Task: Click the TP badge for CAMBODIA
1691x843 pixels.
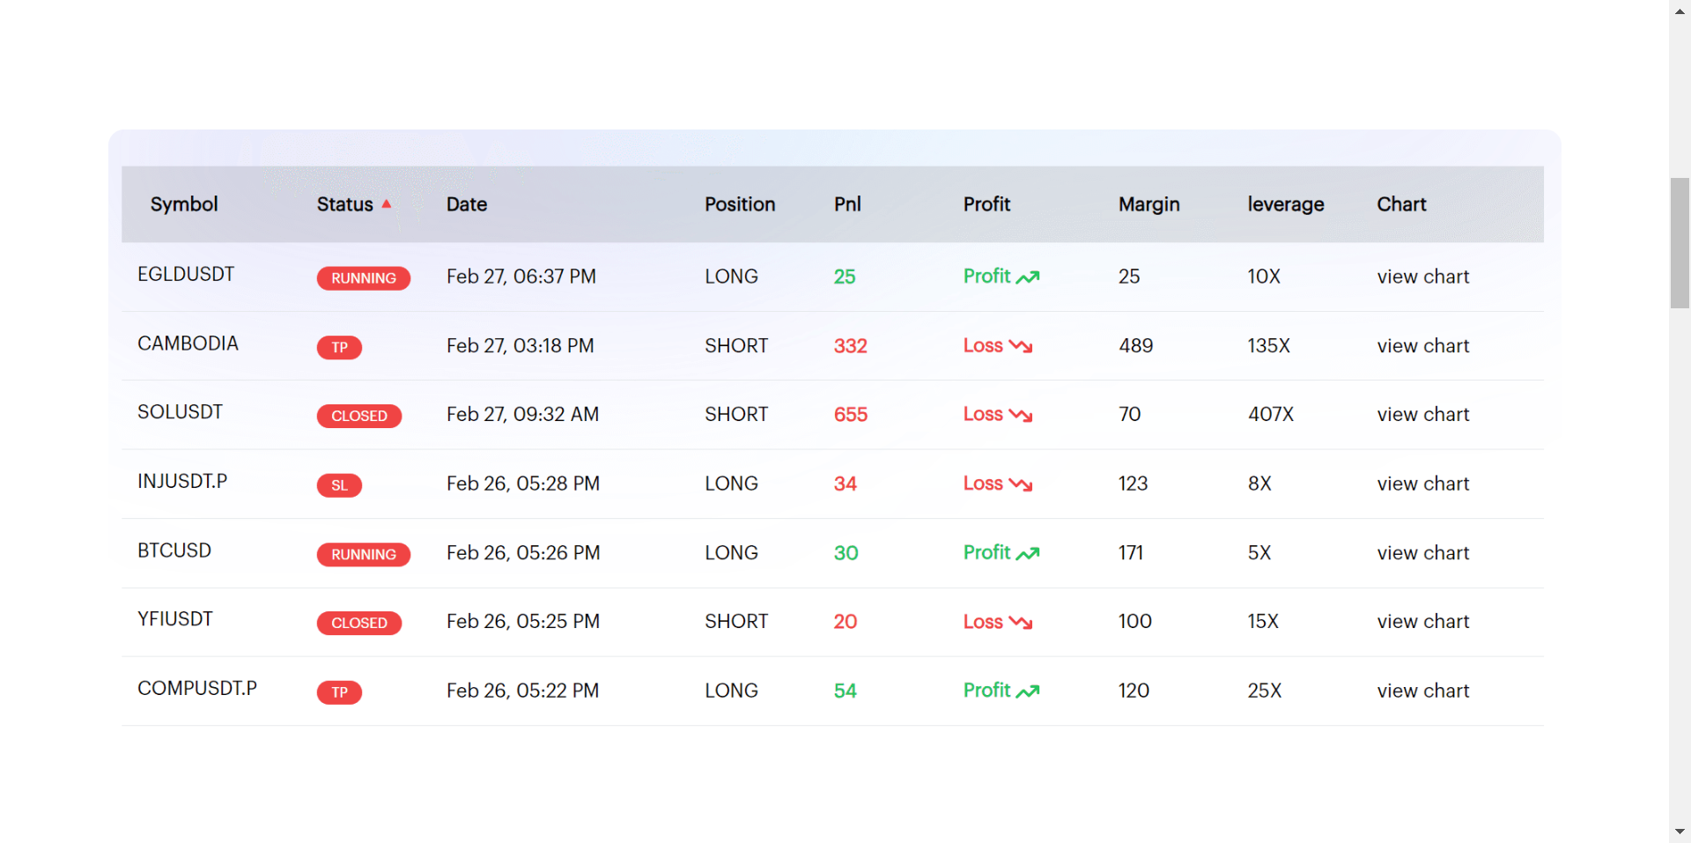Action: click(339, 347)
